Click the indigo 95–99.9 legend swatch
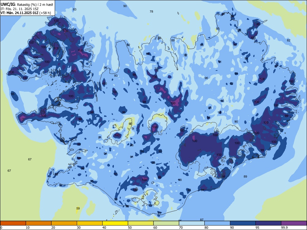The width and height of the screenshot is (307, 230). coord(268,223)
